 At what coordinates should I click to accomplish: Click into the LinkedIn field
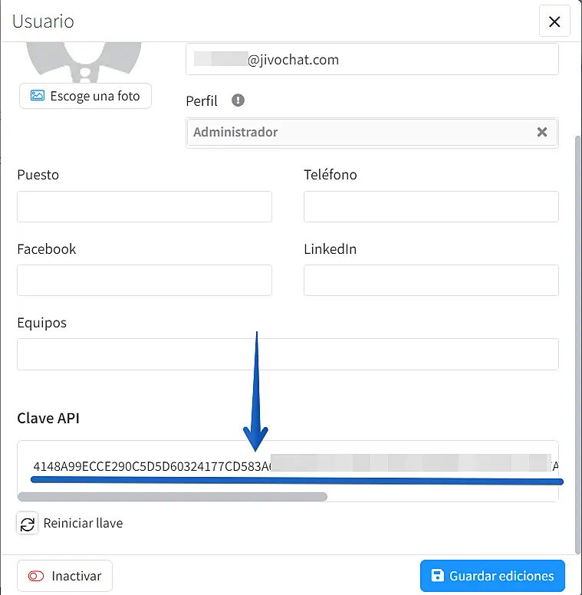(431, 281)
